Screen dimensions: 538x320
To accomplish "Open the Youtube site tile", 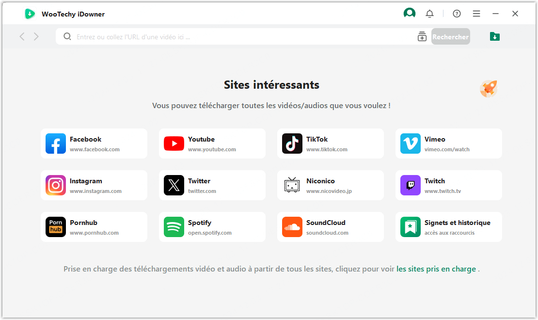I will point(212,144).
